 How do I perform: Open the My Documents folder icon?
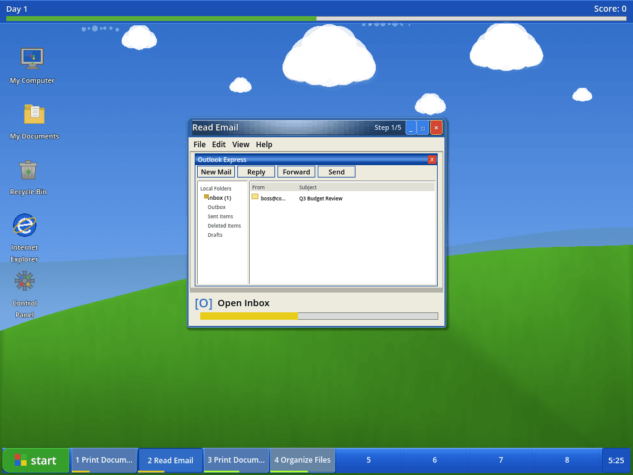[x=35, y=114]
